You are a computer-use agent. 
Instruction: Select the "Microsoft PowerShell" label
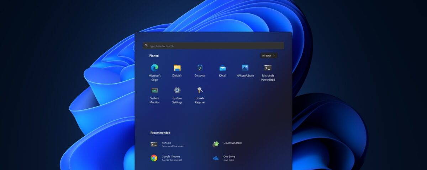coord(268,78)
